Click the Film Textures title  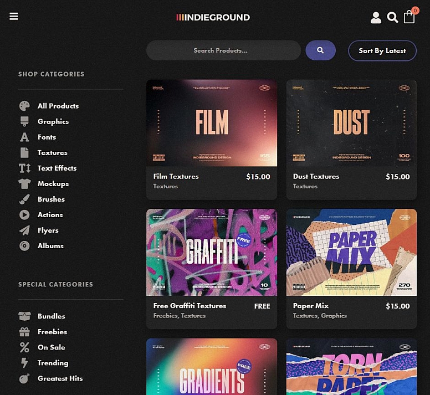176,177
